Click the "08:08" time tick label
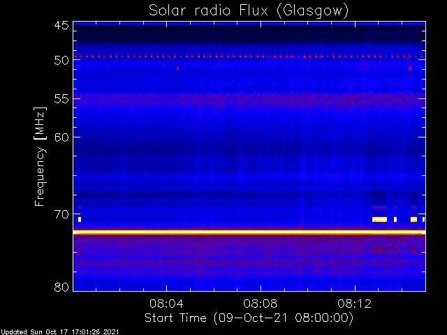447x335 pixels. click(261, 304)
